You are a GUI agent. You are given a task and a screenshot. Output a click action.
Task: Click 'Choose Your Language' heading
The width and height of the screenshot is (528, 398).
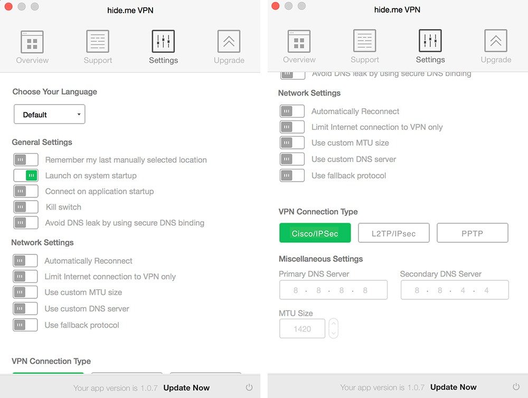pos(55,92)
